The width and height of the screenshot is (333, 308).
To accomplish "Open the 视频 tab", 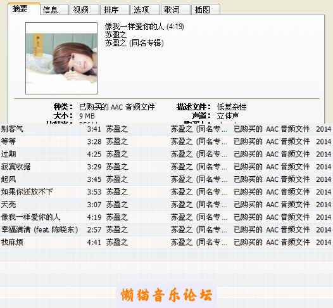I will coord(85,10).
